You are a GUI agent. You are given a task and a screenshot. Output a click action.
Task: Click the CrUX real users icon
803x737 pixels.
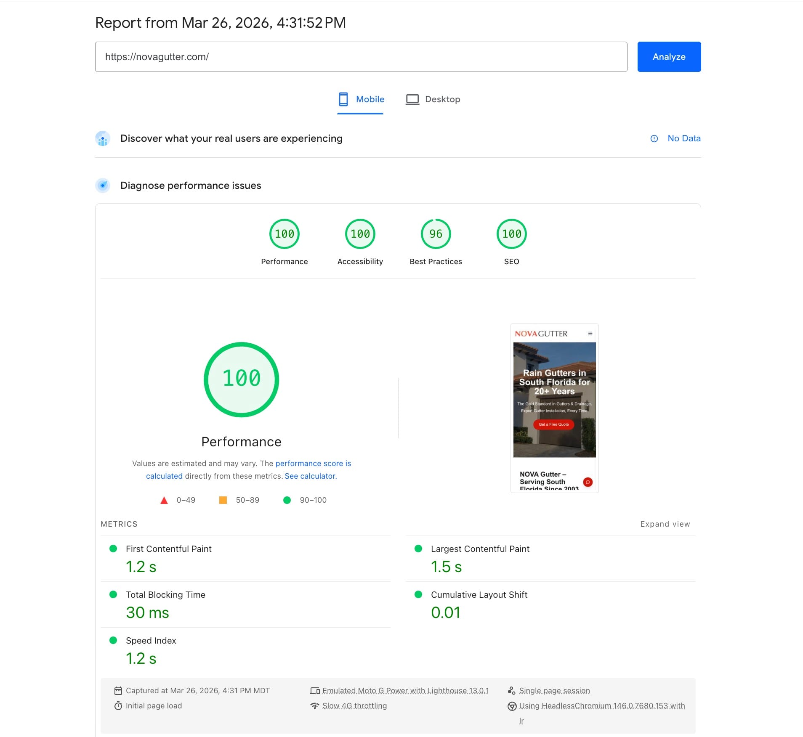point(103,138)
